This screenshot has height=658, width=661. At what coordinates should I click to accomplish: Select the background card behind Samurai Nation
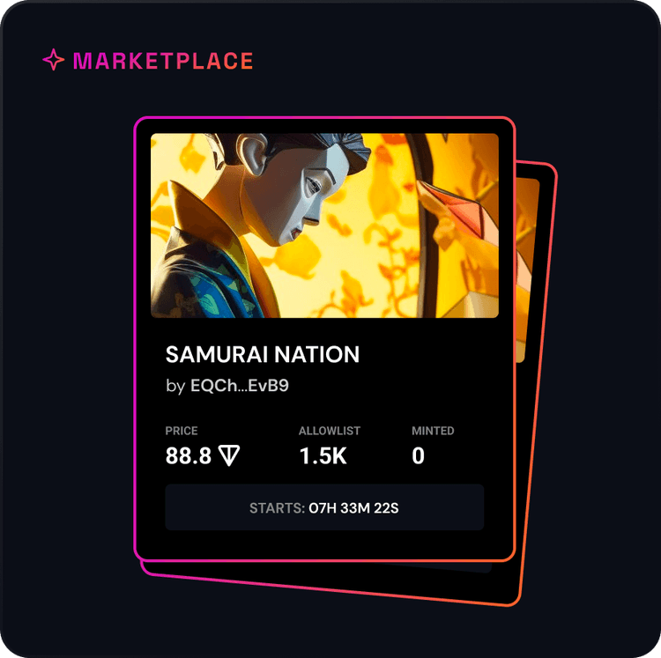click(535, 379)
